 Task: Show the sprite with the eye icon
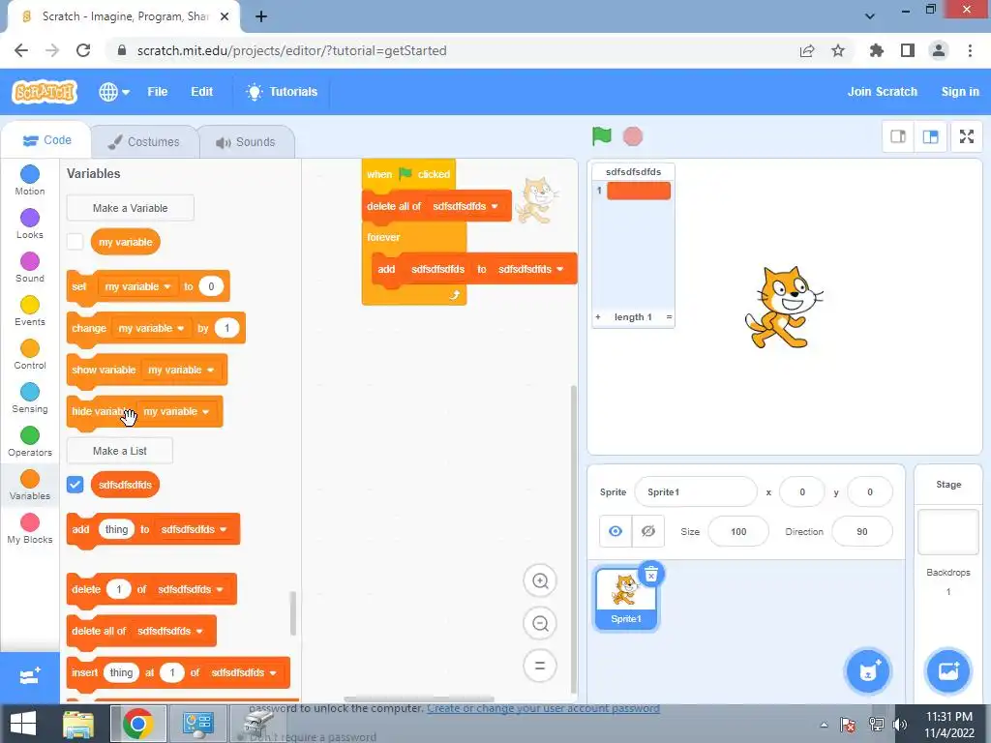[615, 531]
